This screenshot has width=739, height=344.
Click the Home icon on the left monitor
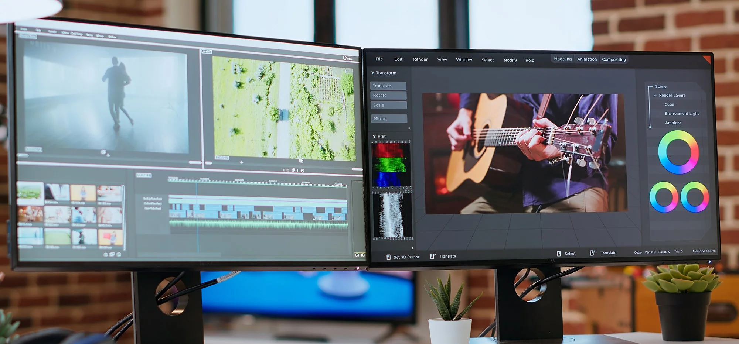click(x=345, y=58)
